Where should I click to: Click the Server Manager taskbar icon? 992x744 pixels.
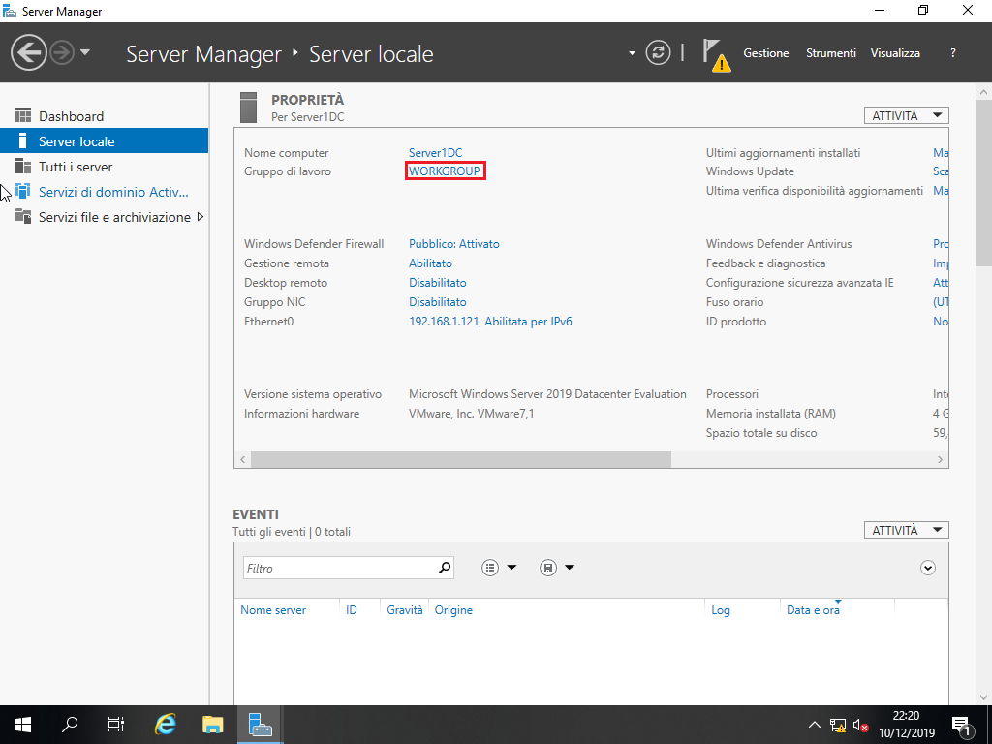click(x=260, y=725)
